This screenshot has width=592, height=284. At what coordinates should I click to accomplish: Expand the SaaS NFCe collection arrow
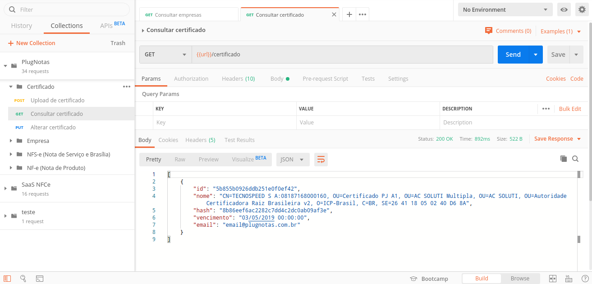click(5, 188)
